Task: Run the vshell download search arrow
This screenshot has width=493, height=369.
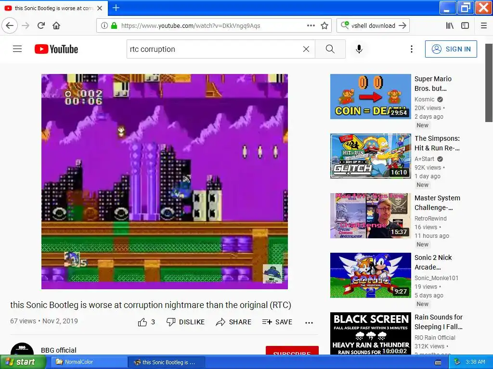Action: coord(402,25)
